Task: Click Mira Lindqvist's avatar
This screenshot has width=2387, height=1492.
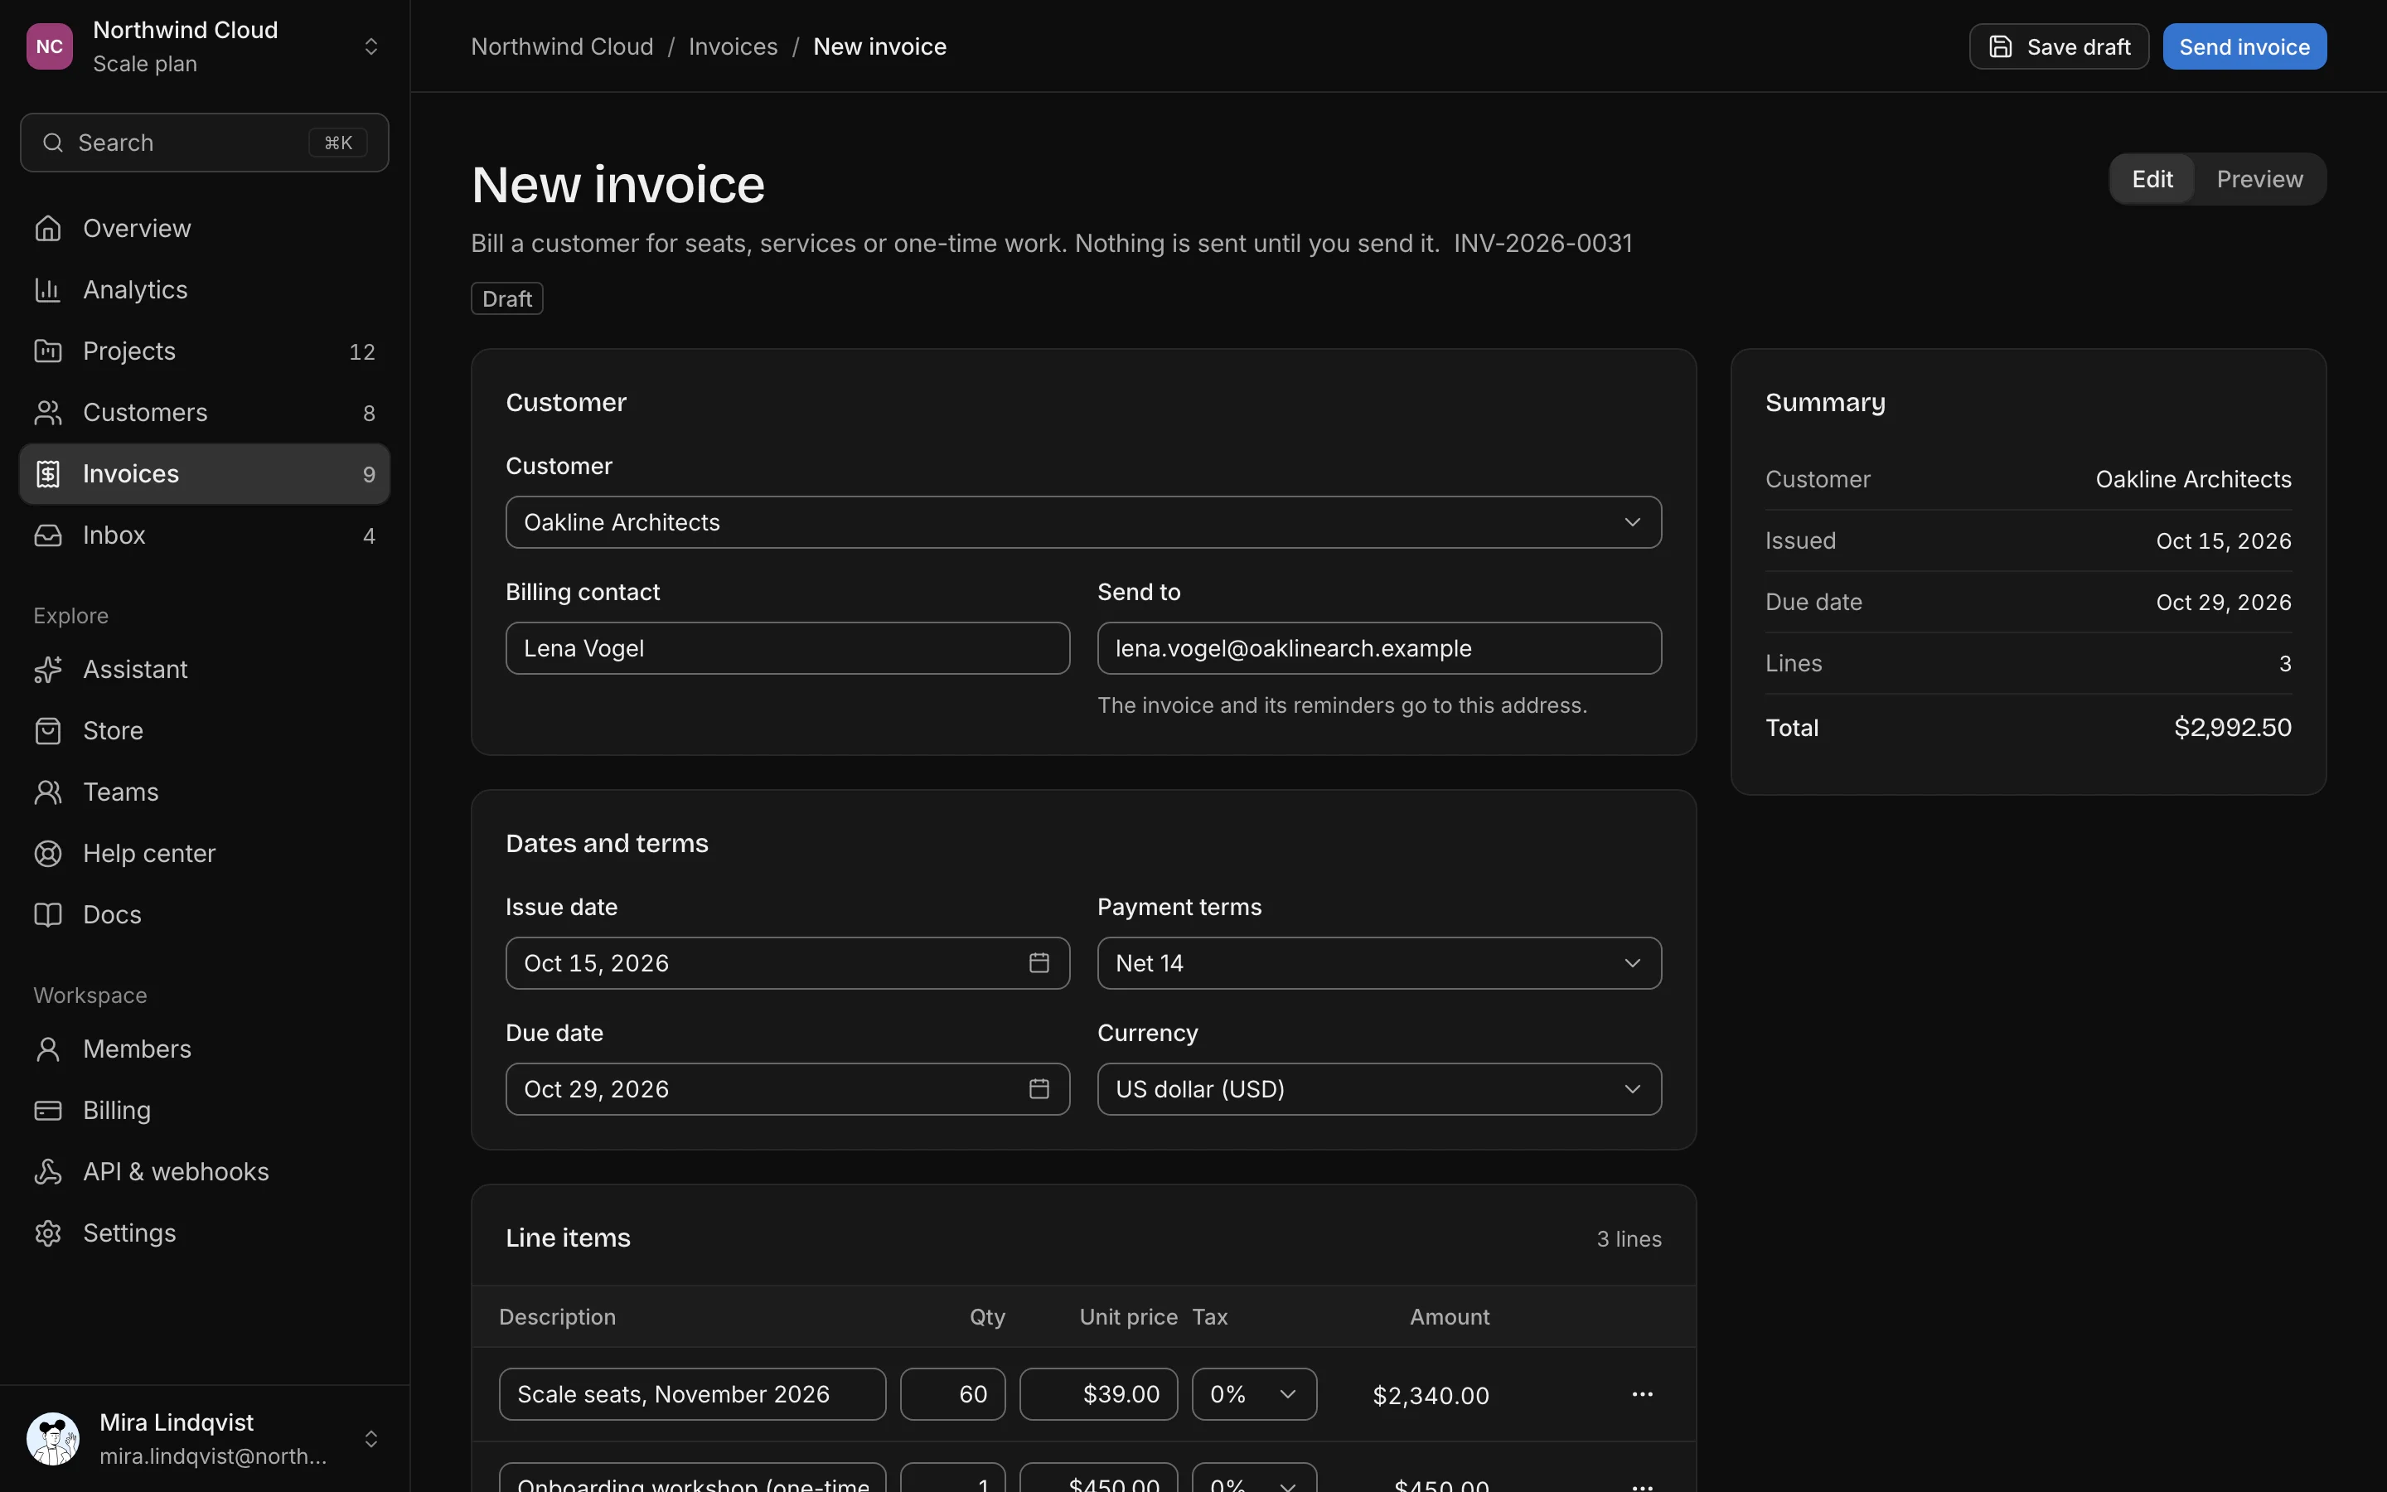Action: pyautogui.click(x=52, y=1439)
